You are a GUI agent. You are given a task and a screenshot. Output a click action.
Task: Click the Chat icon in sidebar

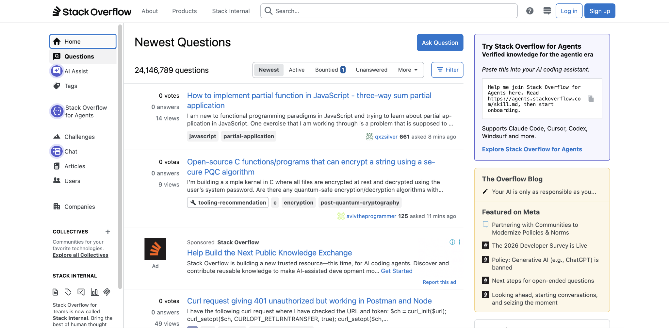click(57, 151)
